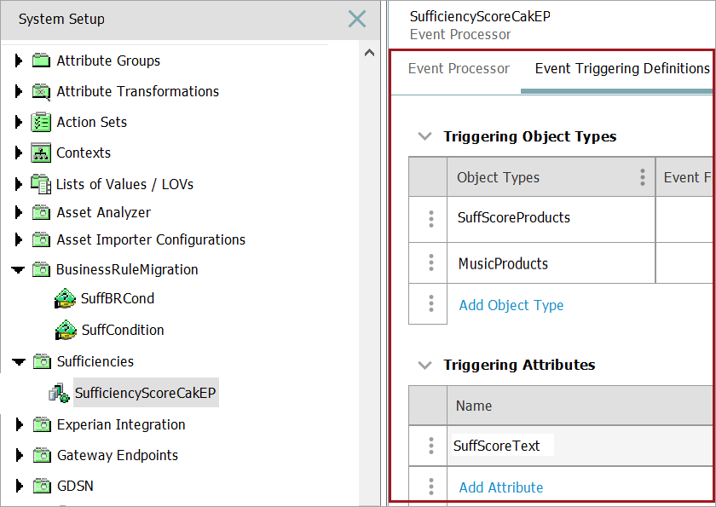Image resolution: width=716 pixels, height=507 pixels.
Task: Click the Add Object Type link
Action: click(x=511, y=305)
